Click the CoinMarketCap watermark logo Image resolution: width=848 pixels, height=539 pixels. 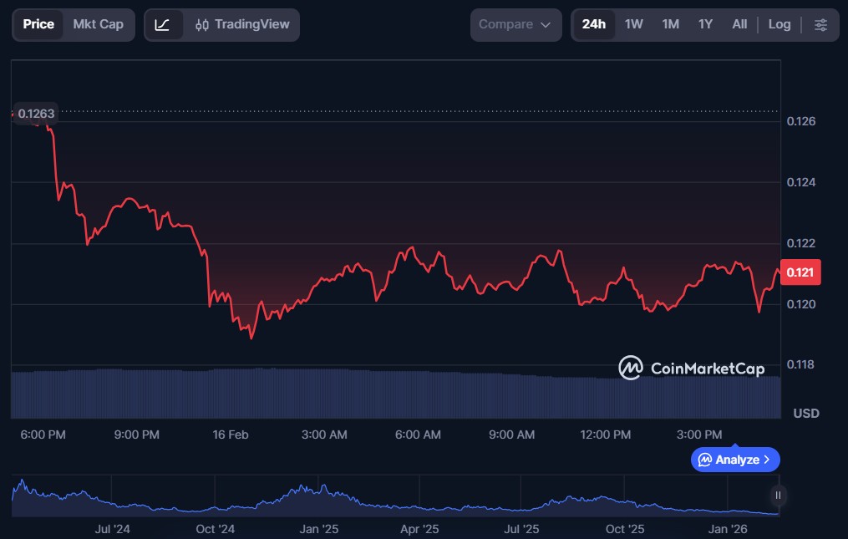[691, 368]
